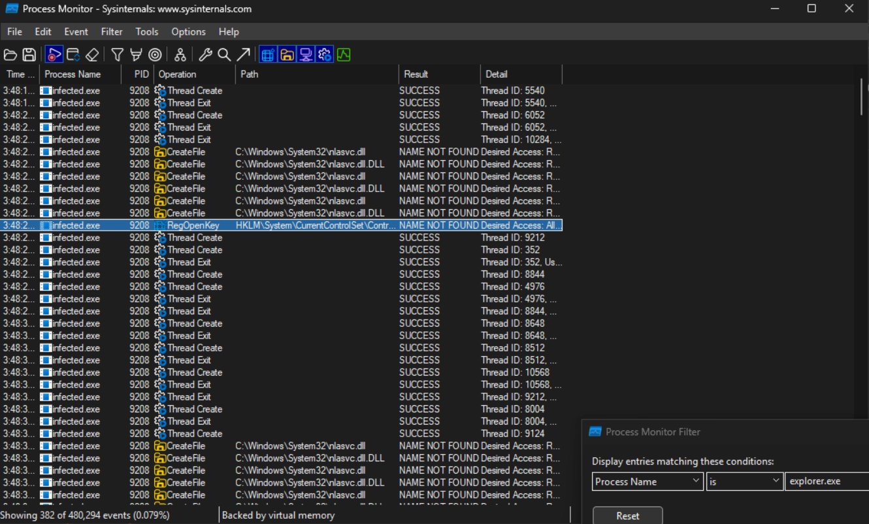Click the Open log folder icon
Screen dimensions: 869x524
(10, 55)
